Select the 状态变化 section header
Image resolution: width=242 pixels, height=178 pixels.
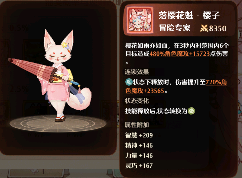[137, 101]
